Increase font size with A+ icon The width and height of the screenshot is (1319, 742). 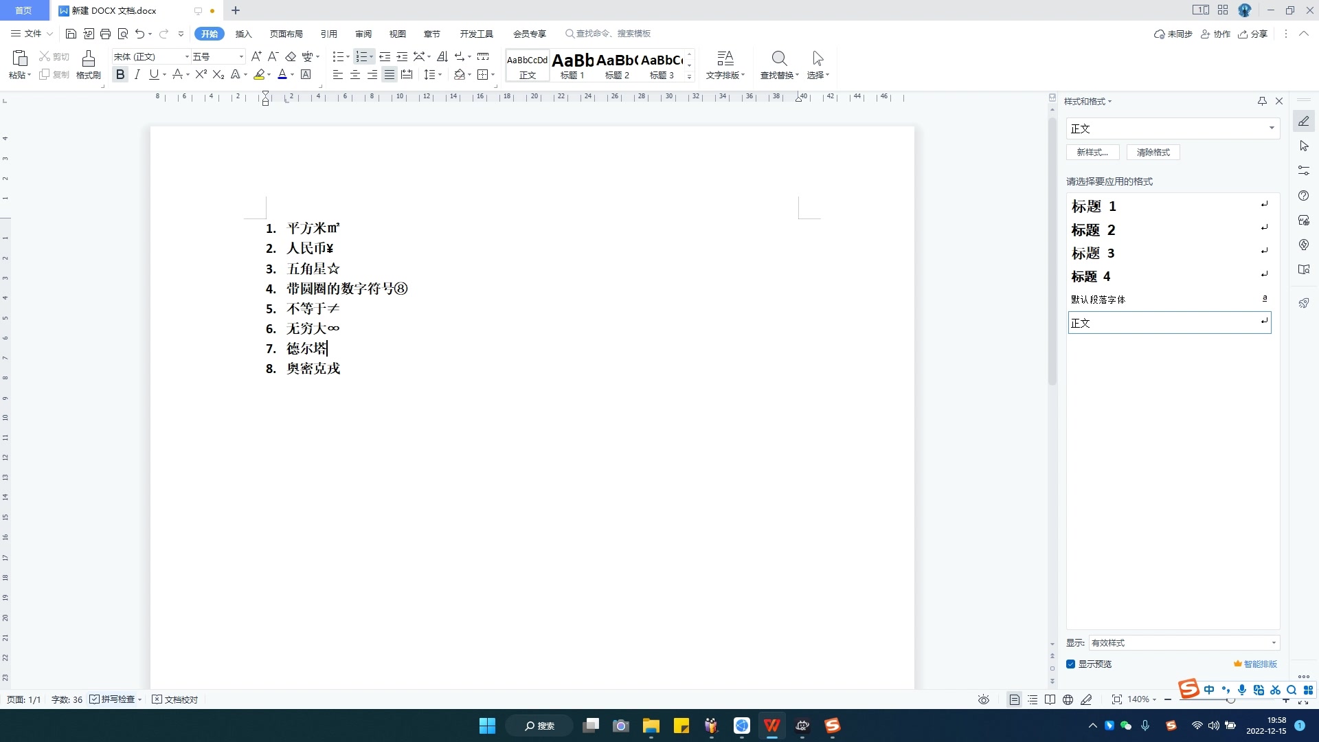[256, 56]
